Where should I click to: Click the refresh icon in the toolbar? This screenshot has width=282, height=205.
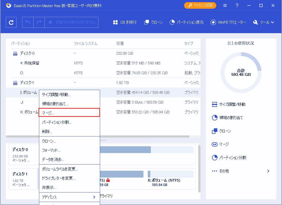coord(11,22)
